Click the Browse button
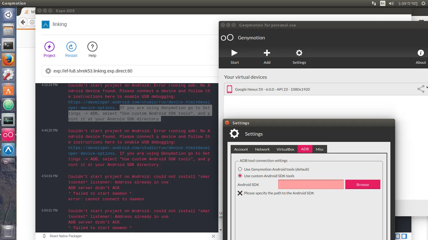The width and height of the screenshot is (428, 240). tap(363, 184)
